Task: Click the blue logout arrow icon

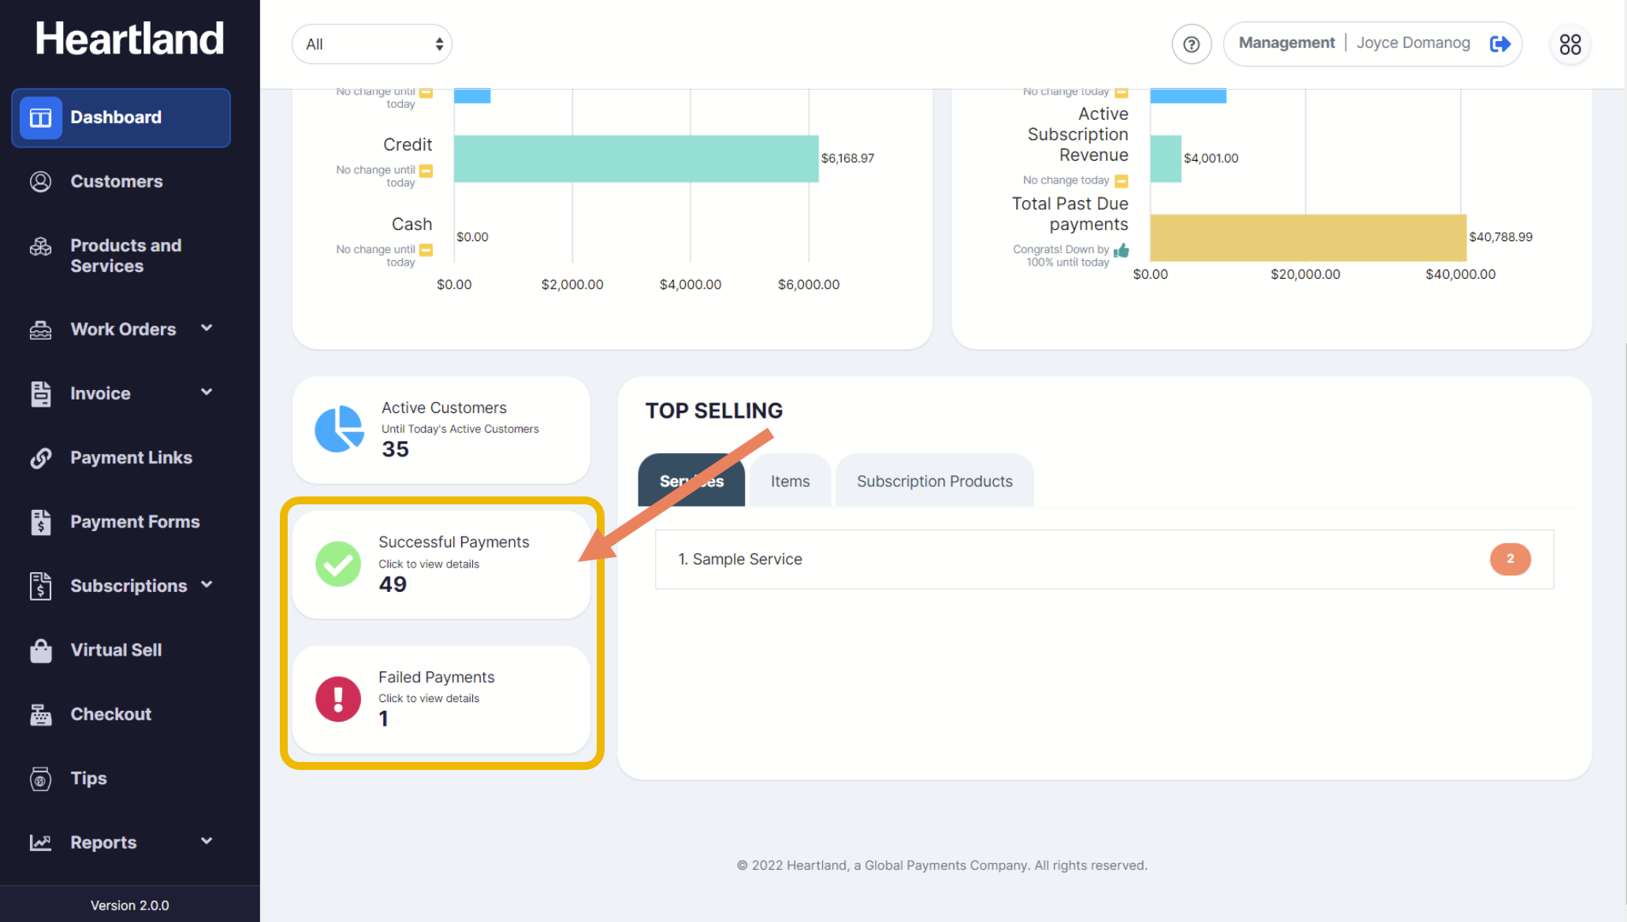Action: coord(1500,44)
